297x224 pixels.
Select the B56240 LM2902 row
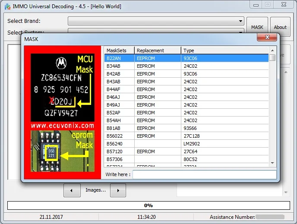[186, 144]
